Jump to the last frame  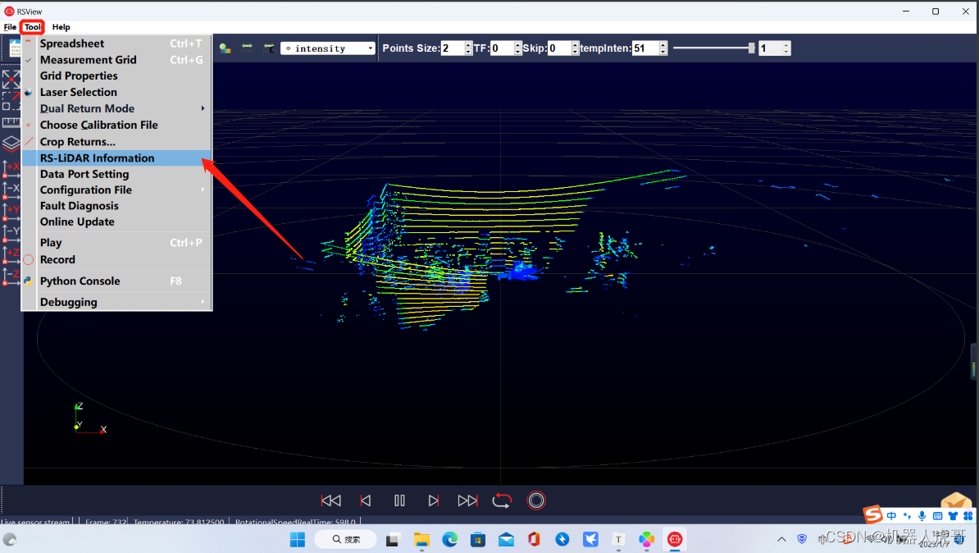pyautogui.click(x=467, y=500)
